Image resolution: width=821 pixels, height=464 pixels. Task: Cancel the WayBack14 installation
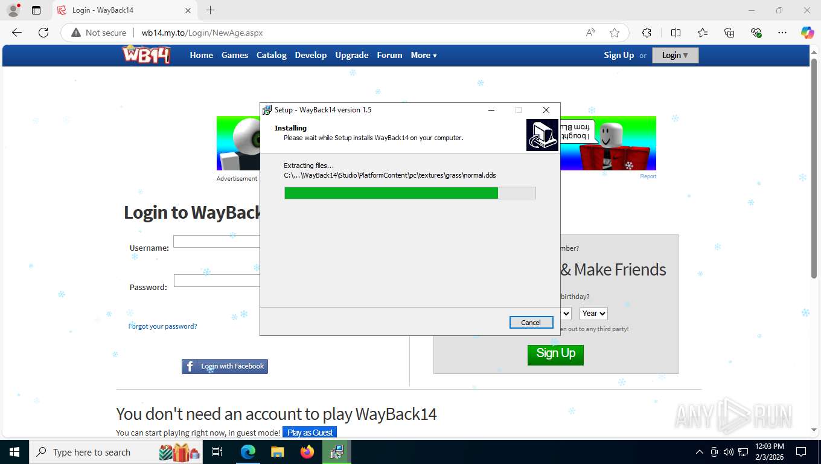(531, 323)
